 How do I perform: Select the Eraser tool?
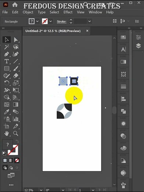tap(15, 76)
